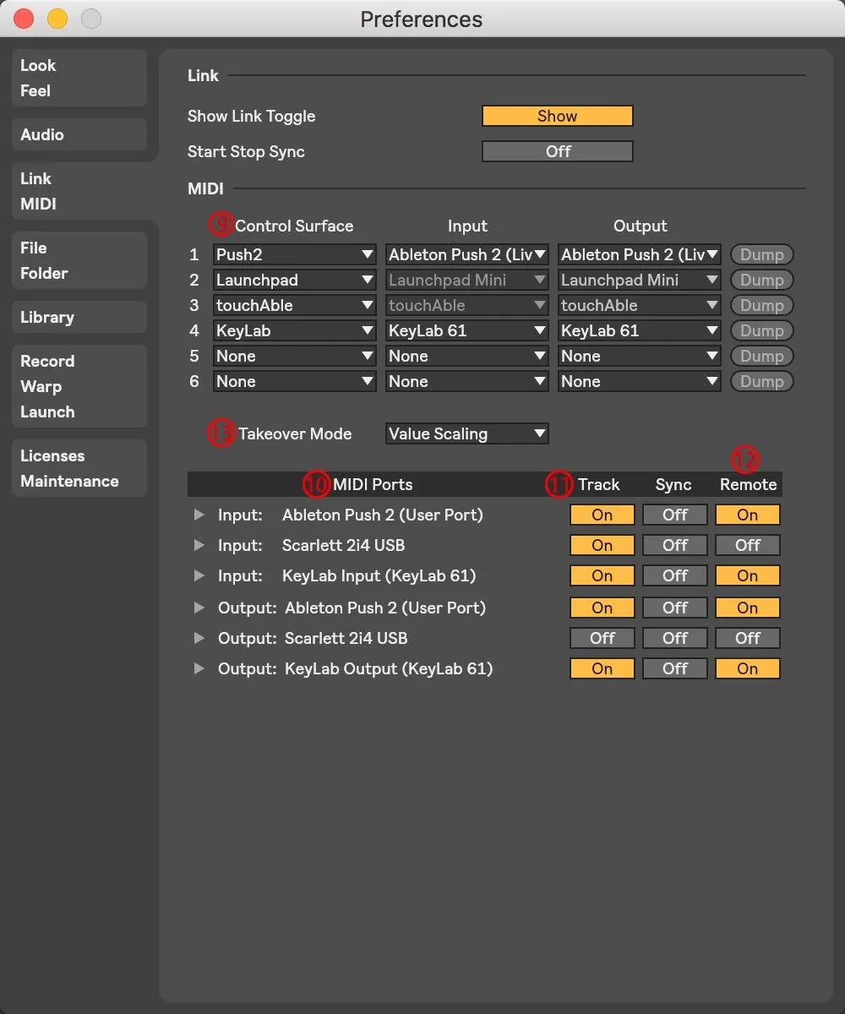Click Dump button for touchAble row
The height and width of the screenshot is (1014, 845).
(x=762, y=305)
